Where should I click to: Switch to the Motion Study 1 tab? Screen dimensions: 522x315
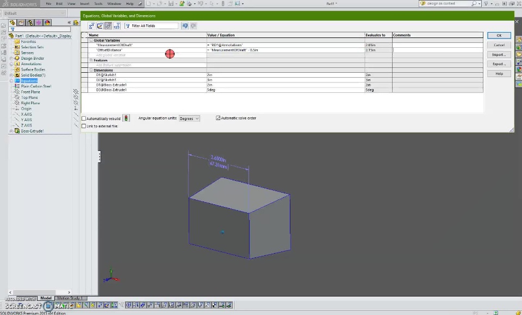(70, 298)
